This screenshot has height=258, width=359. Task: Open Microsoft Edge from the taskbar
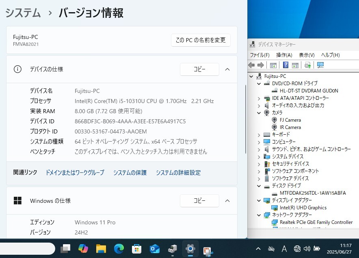pos(119,248)
